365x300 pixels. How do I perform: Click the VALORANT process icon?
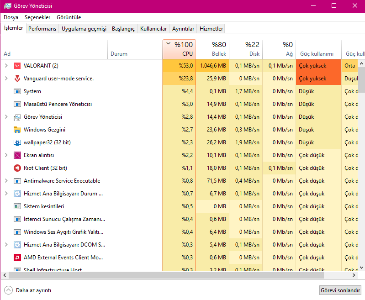pos(17,66)
